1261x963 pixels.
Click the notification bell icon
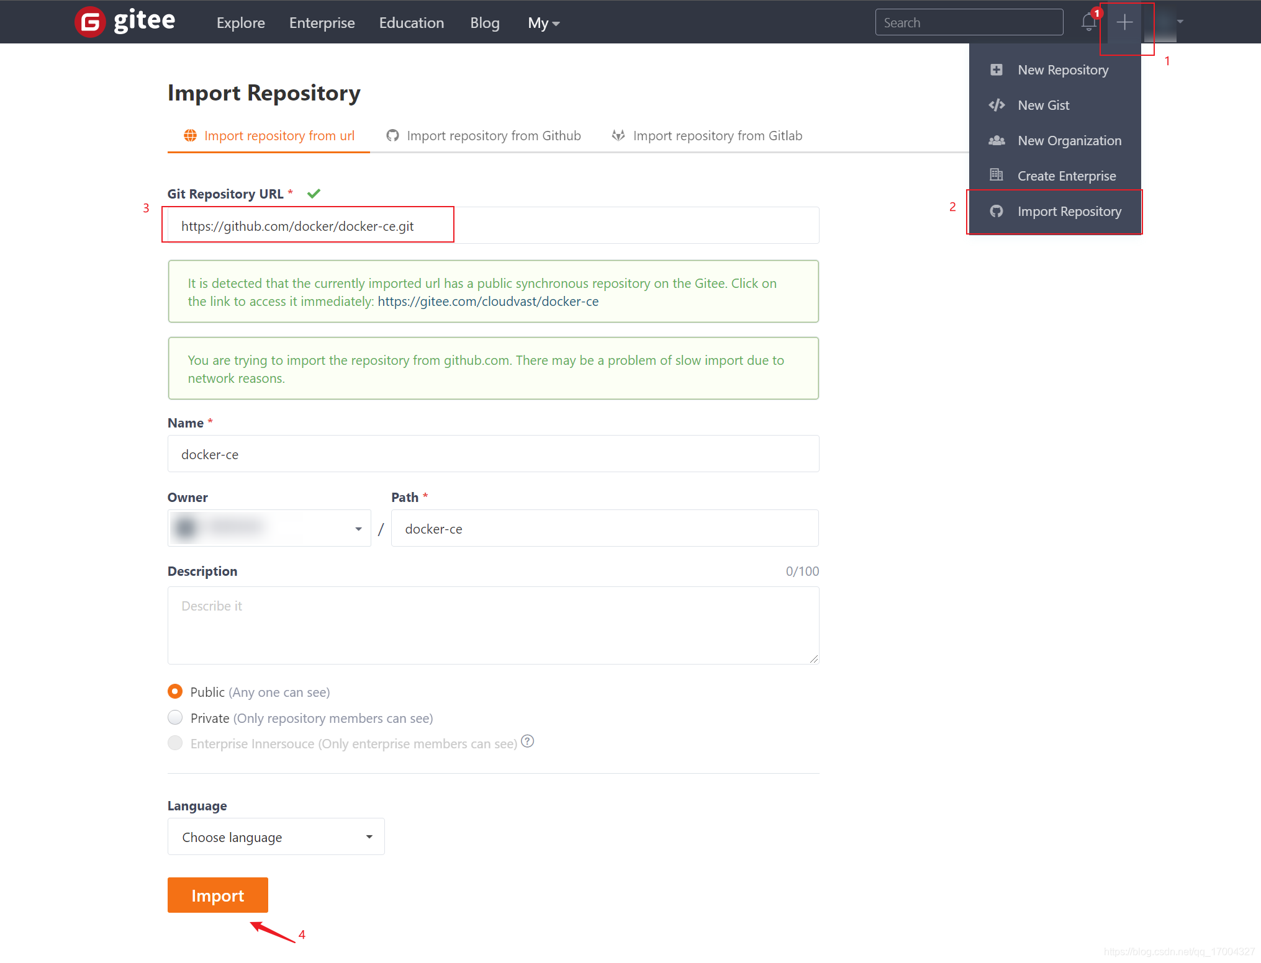pos(1088,22)
